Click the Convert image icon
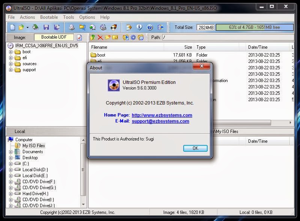The width and height of the screenshot is (300, 221). (x=93, y=27)
